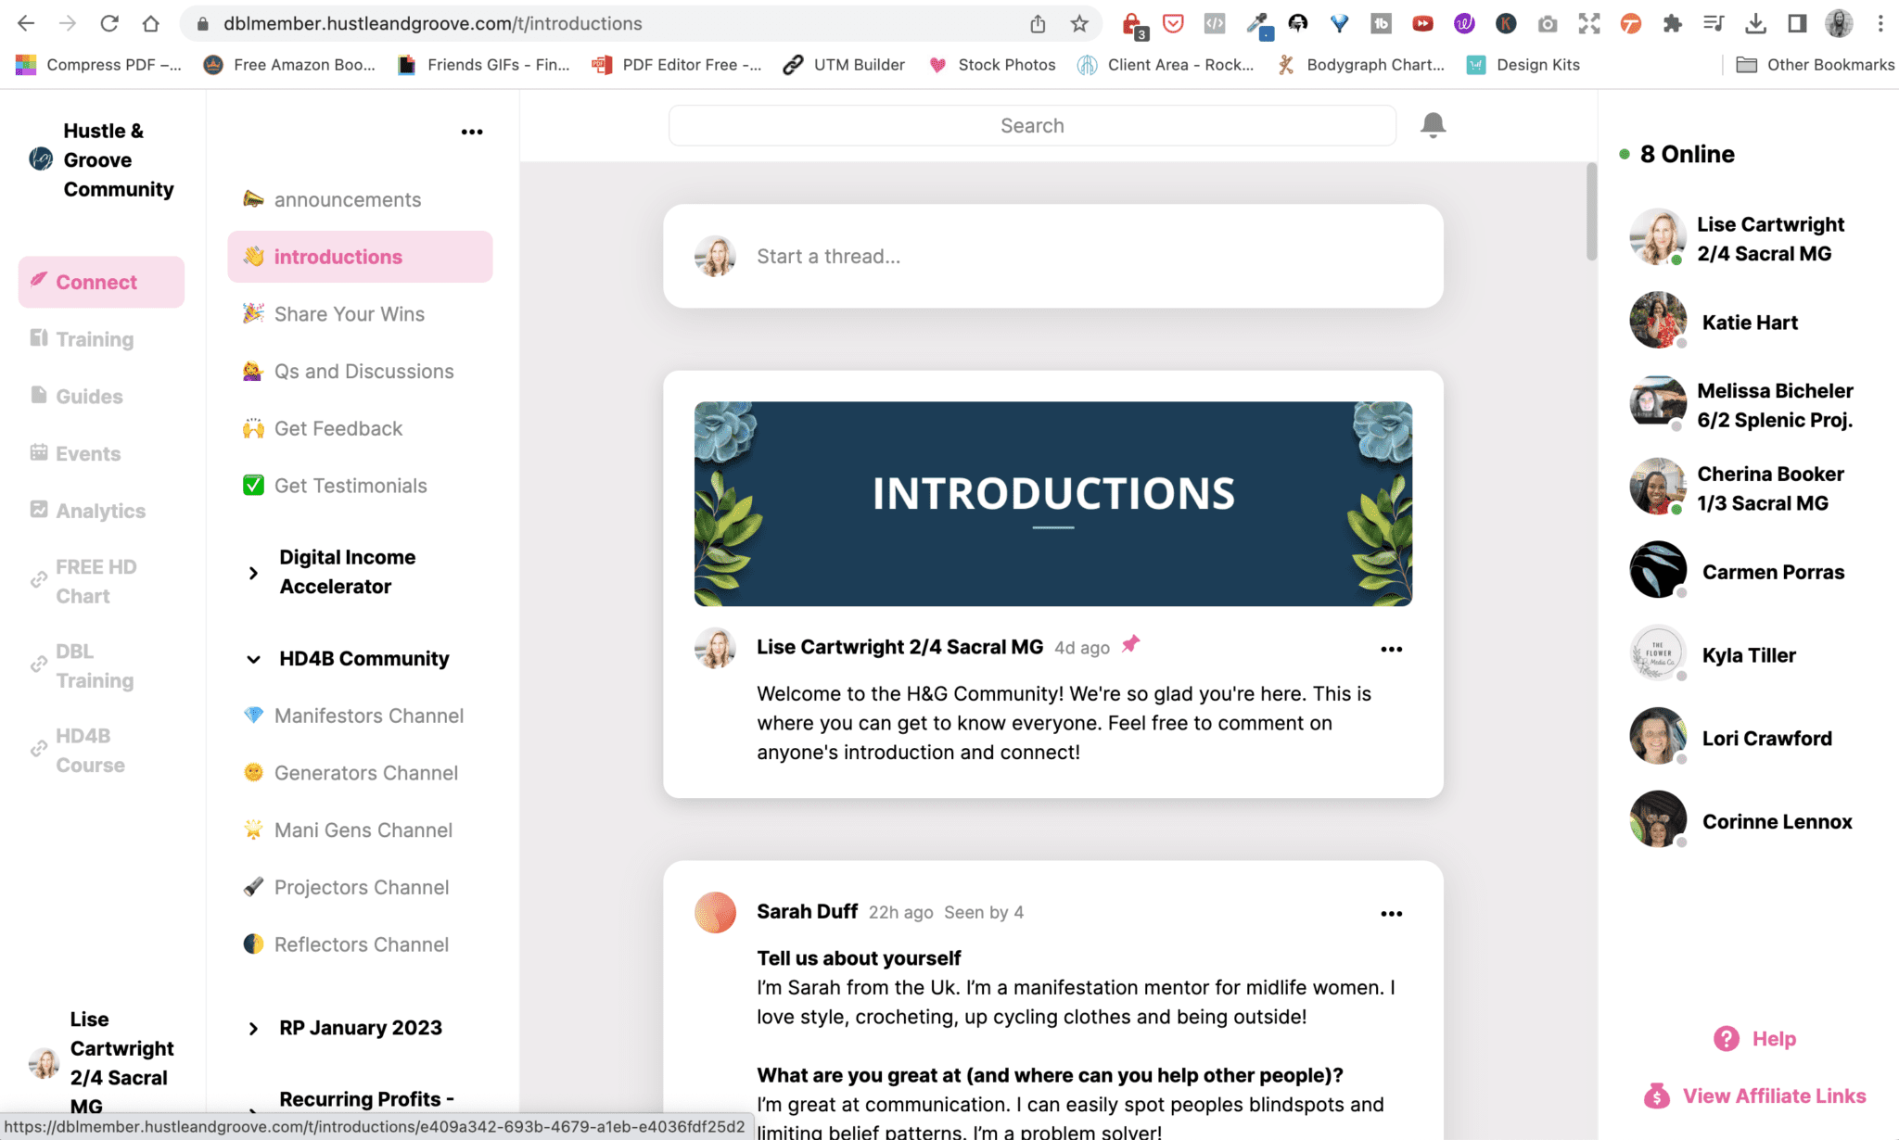Image resolution: width=1899 pixels, height=1140 pixels.
Task: Open the Other Bookmarks folder
Action: (1815, 65)
